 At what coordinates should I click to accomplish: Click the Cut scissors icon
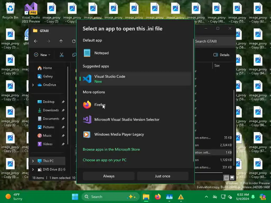point(61,55)
